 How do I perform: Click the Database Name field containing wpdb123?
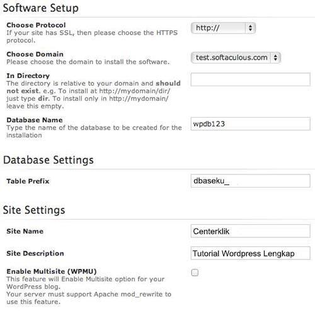[251, 124]
